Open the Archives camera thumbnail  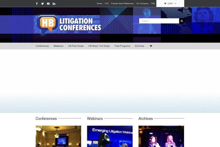(x=161, y=136)
